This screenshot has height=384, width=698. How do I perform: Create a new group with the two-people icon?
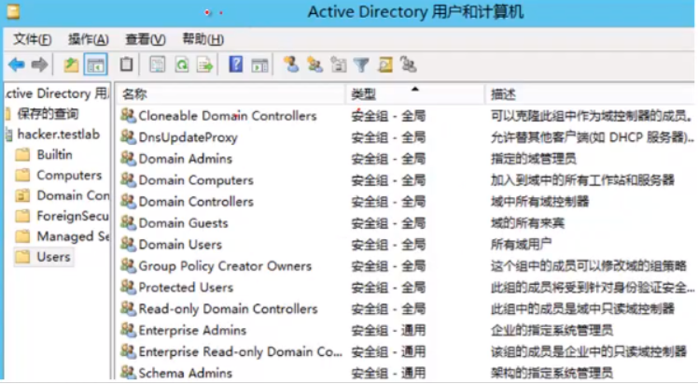(x=314, y=65)
